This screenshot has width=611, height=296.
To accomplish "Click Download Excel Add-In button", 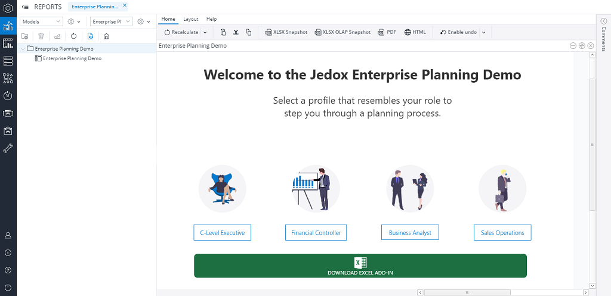I will [x=360, y=266].
